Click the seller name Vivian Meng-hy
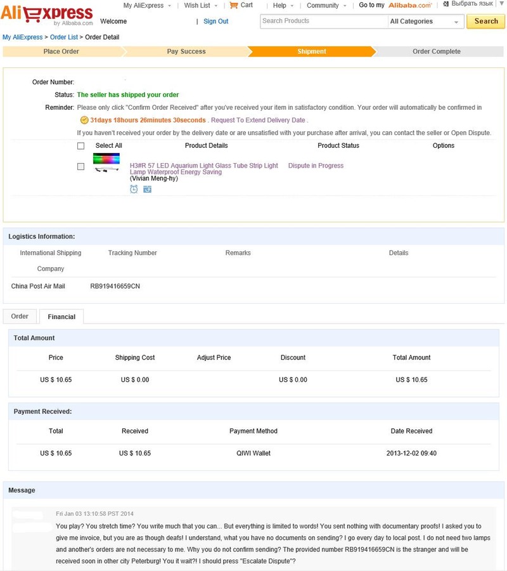Viewport: 507px width, 571px height. [x=154, y=178]
